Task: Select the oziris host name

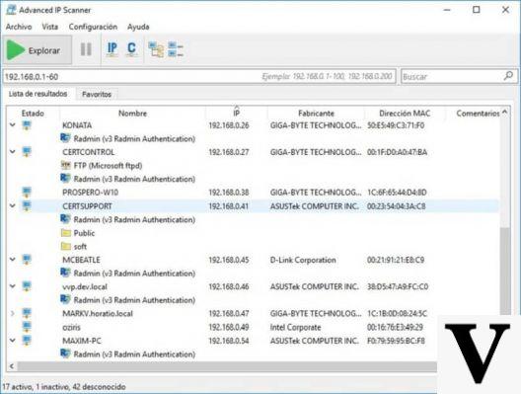Action: [71, 328]
